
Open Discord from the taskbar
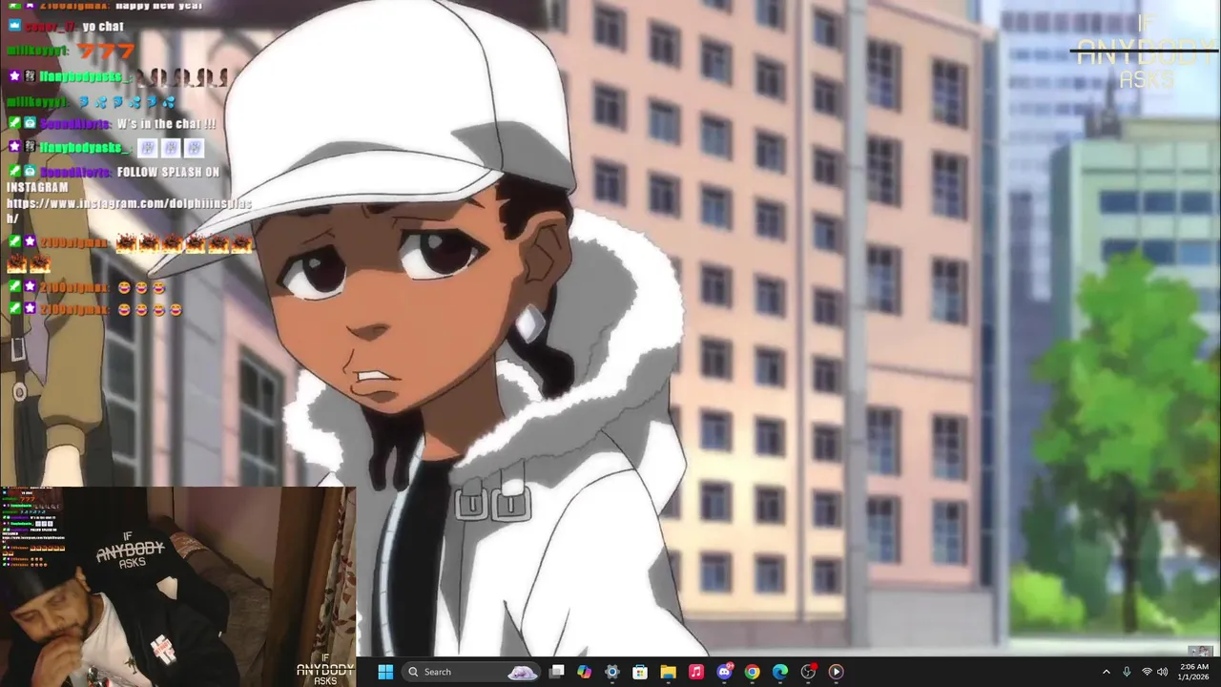724,672
